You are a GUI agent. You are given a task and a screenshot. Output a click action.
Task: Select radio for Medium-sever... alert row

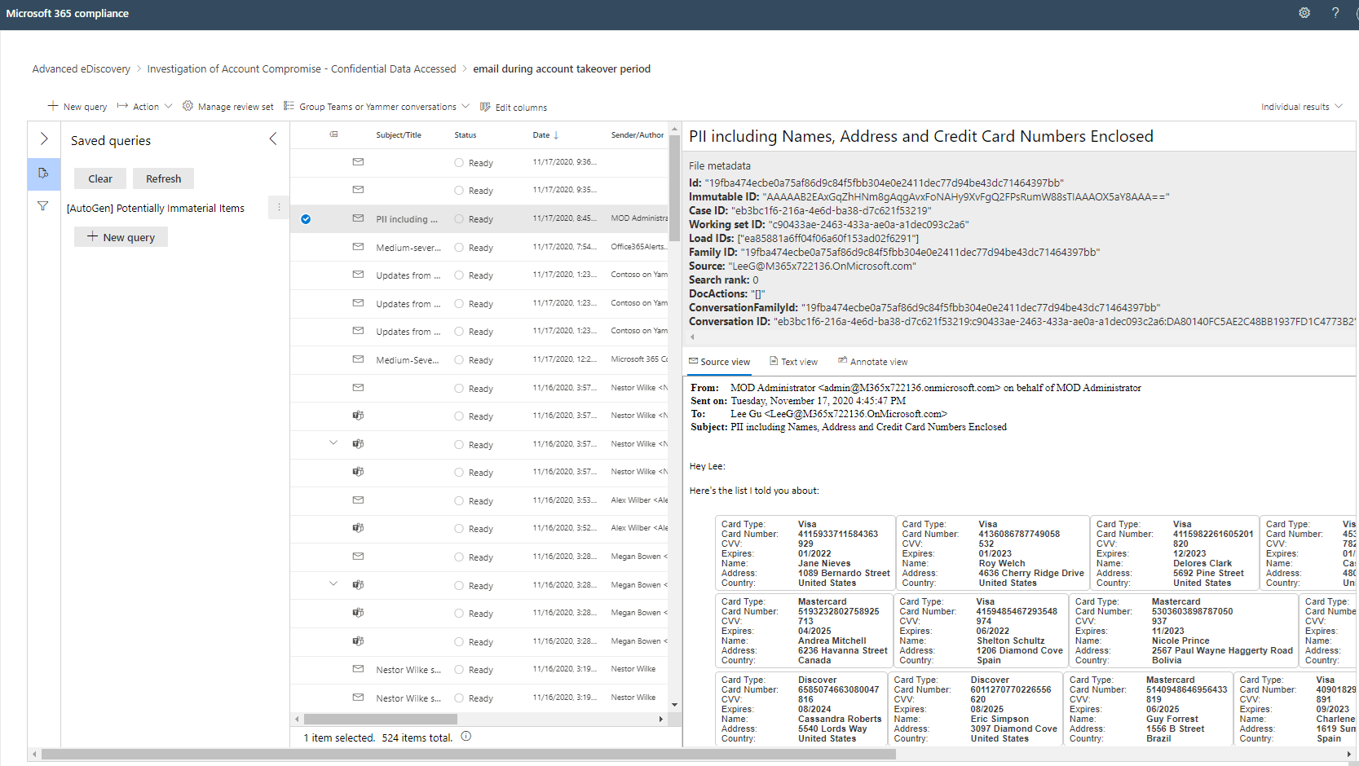point(459,248)
